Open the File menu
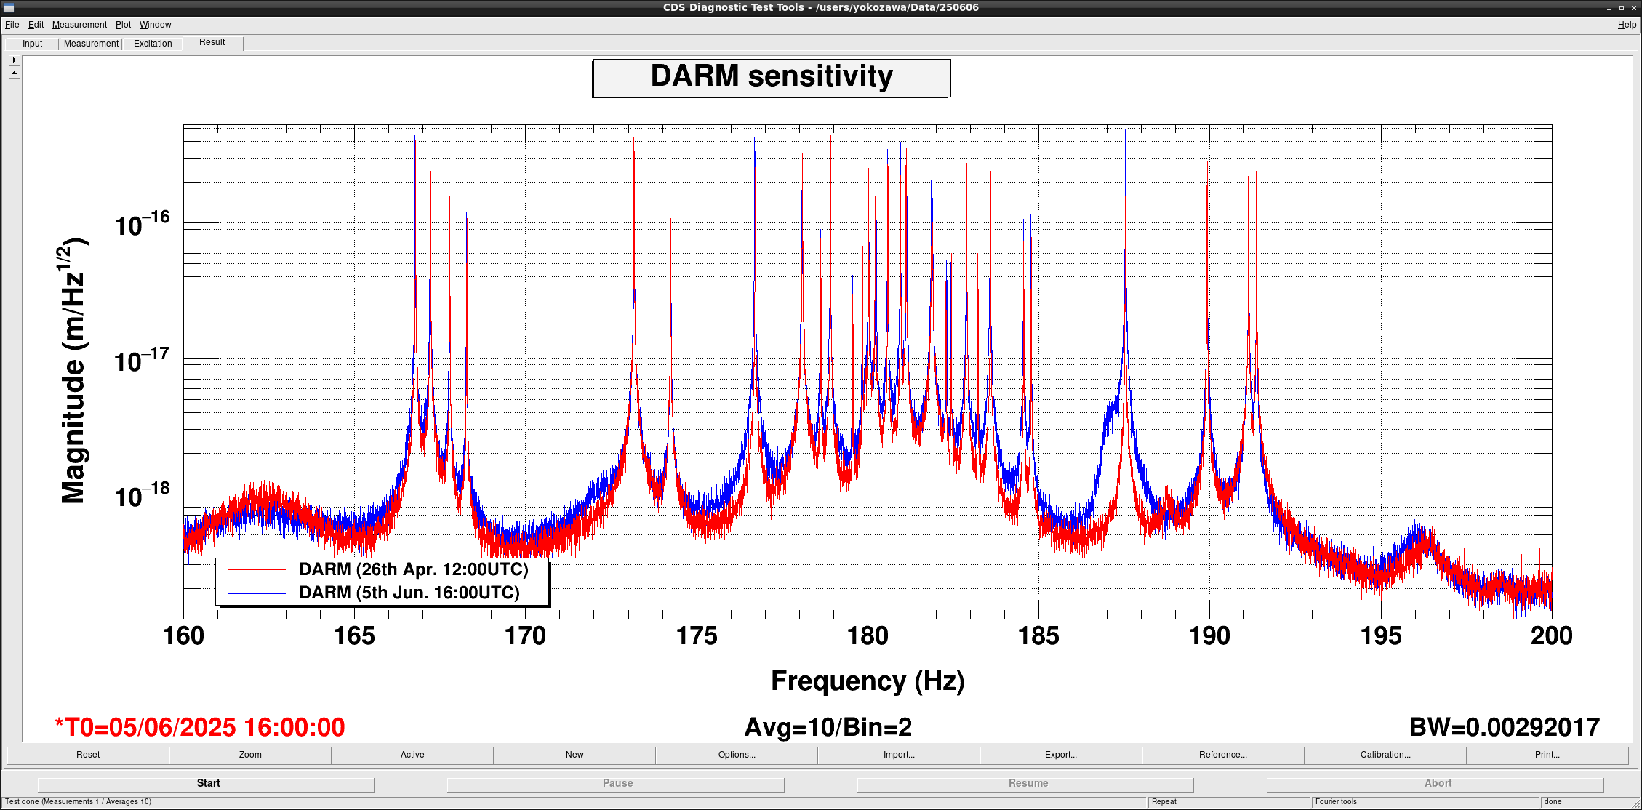 point(12,25)
